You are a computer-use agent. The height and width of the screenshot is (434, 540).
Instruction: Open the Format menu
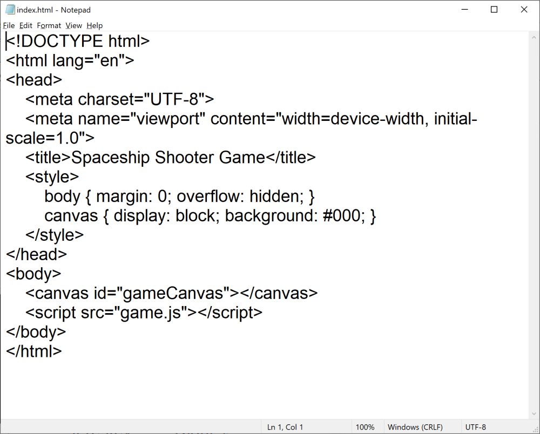coord(49,25)
